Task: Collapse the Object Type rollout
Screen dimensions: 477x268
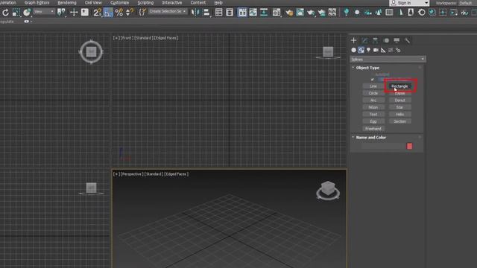Action: point(367,68)
